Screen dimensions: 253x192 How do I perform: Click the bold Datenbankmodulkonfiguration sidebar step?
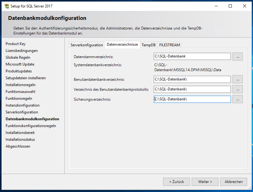pyautogui.click(x=32, y=119)
